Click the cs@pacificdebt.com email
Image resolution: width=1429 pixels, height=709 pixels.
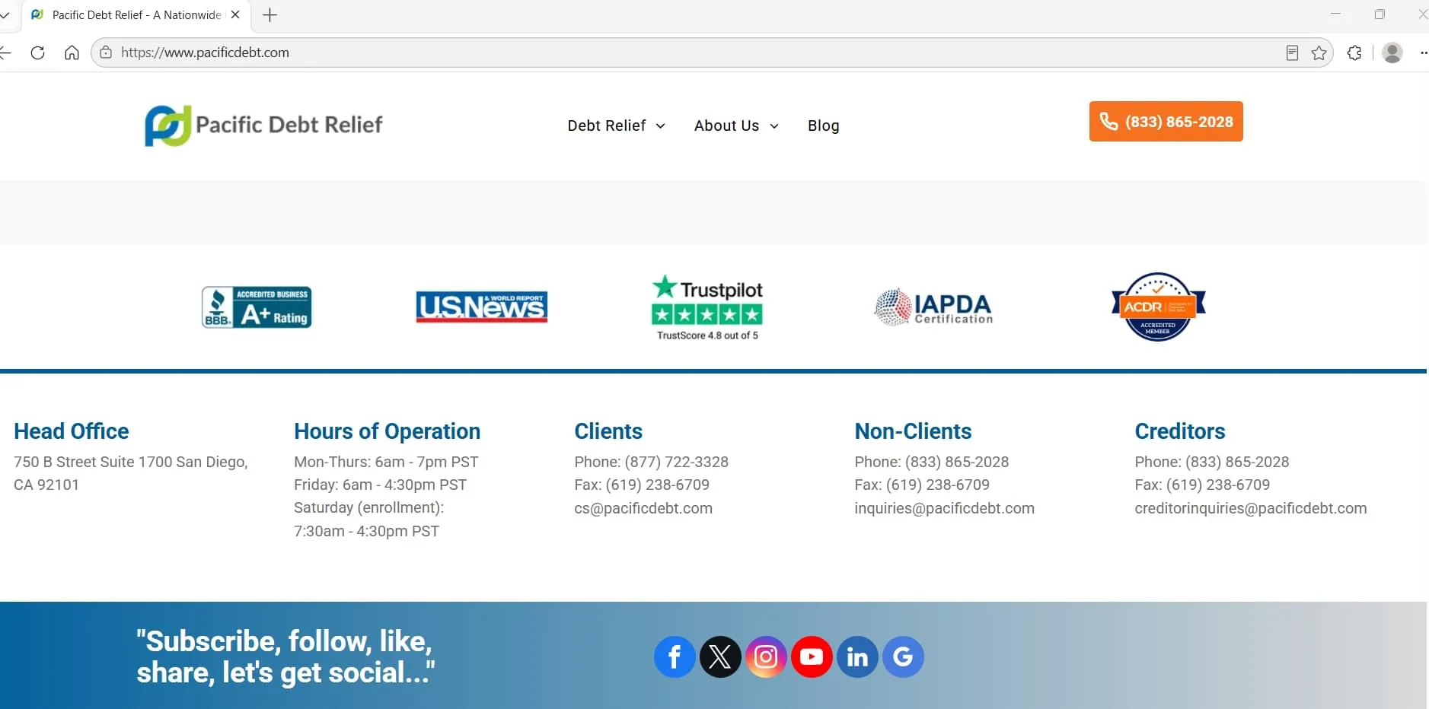tap(643, 508)
